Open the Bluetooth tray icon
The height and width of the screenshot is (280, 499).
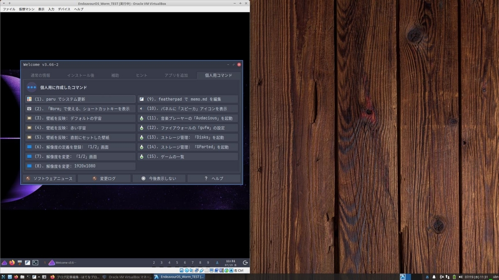(x=441, y=277)
